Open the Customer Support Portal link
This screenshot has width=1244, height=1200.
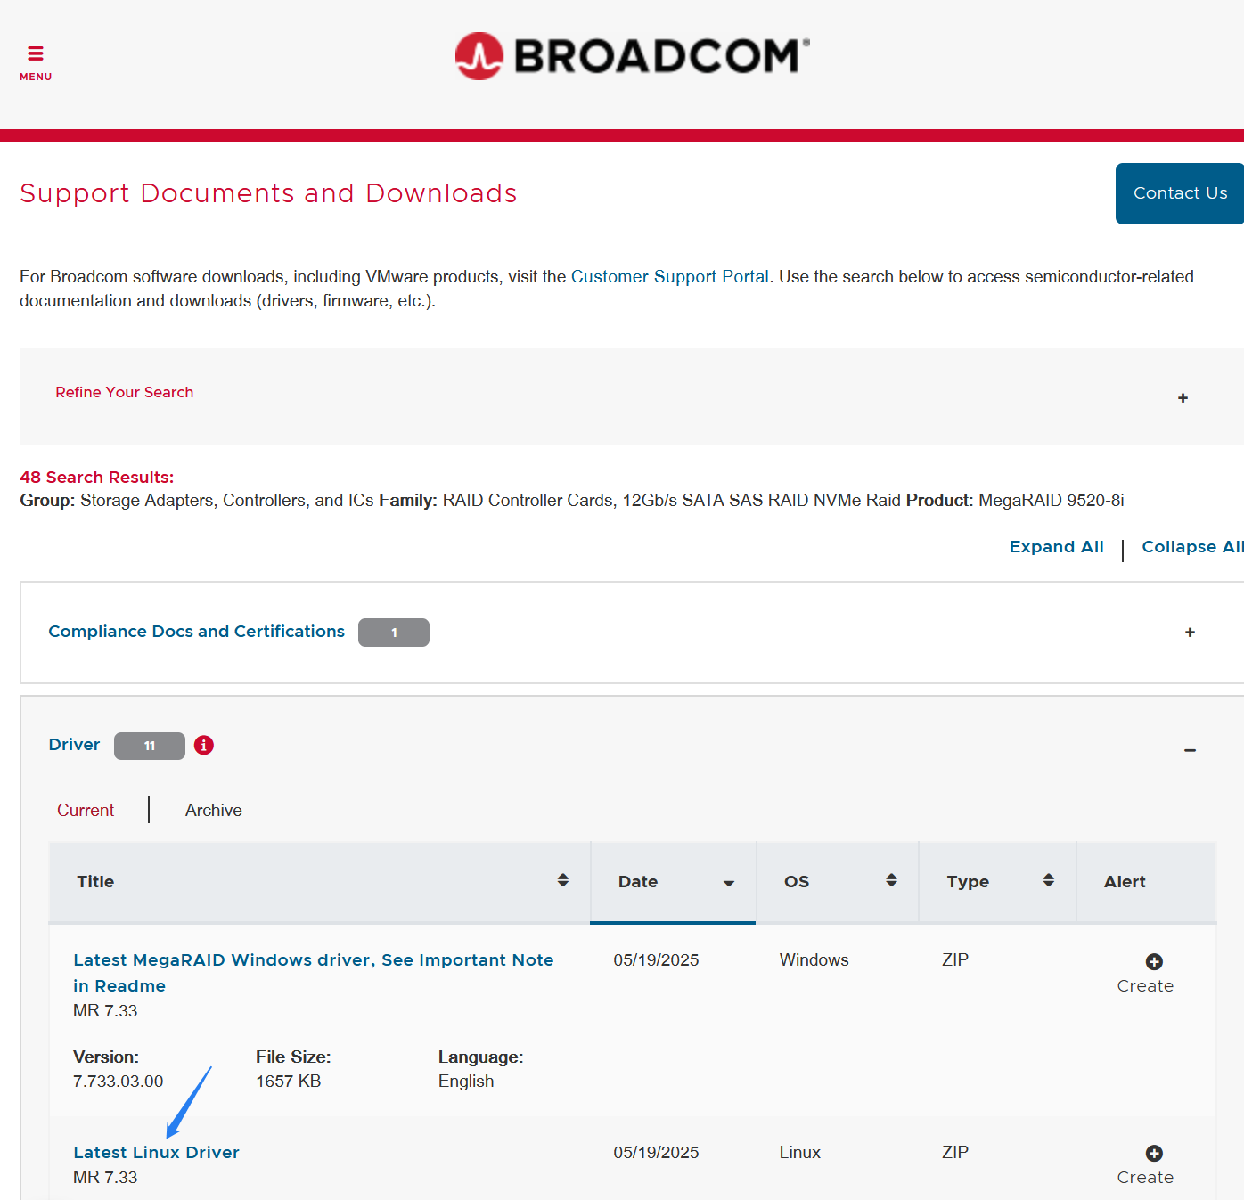point(670,276)
